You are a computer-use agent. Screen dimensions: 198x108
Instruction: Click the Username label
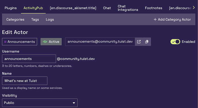click(x=11, y=51)
